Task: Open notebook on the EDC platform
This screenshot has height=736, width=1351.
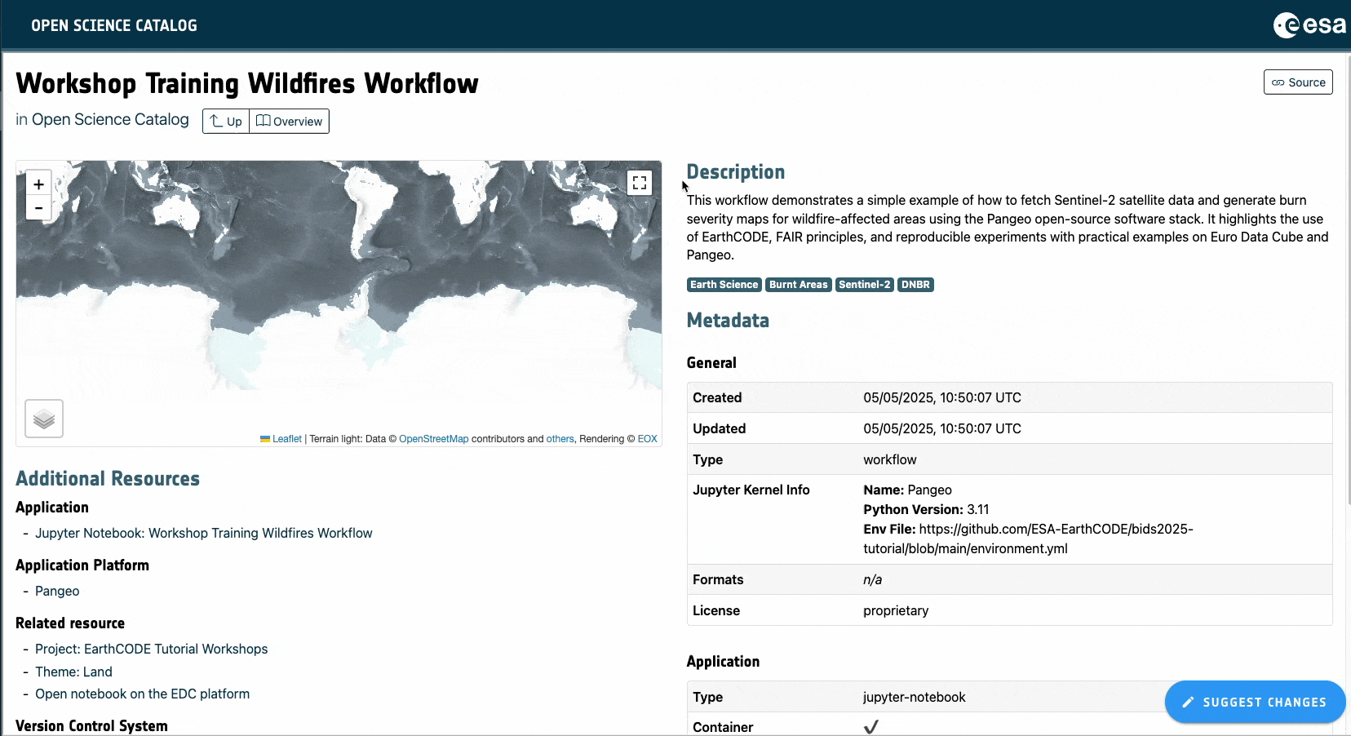Action: click(142, 694)
